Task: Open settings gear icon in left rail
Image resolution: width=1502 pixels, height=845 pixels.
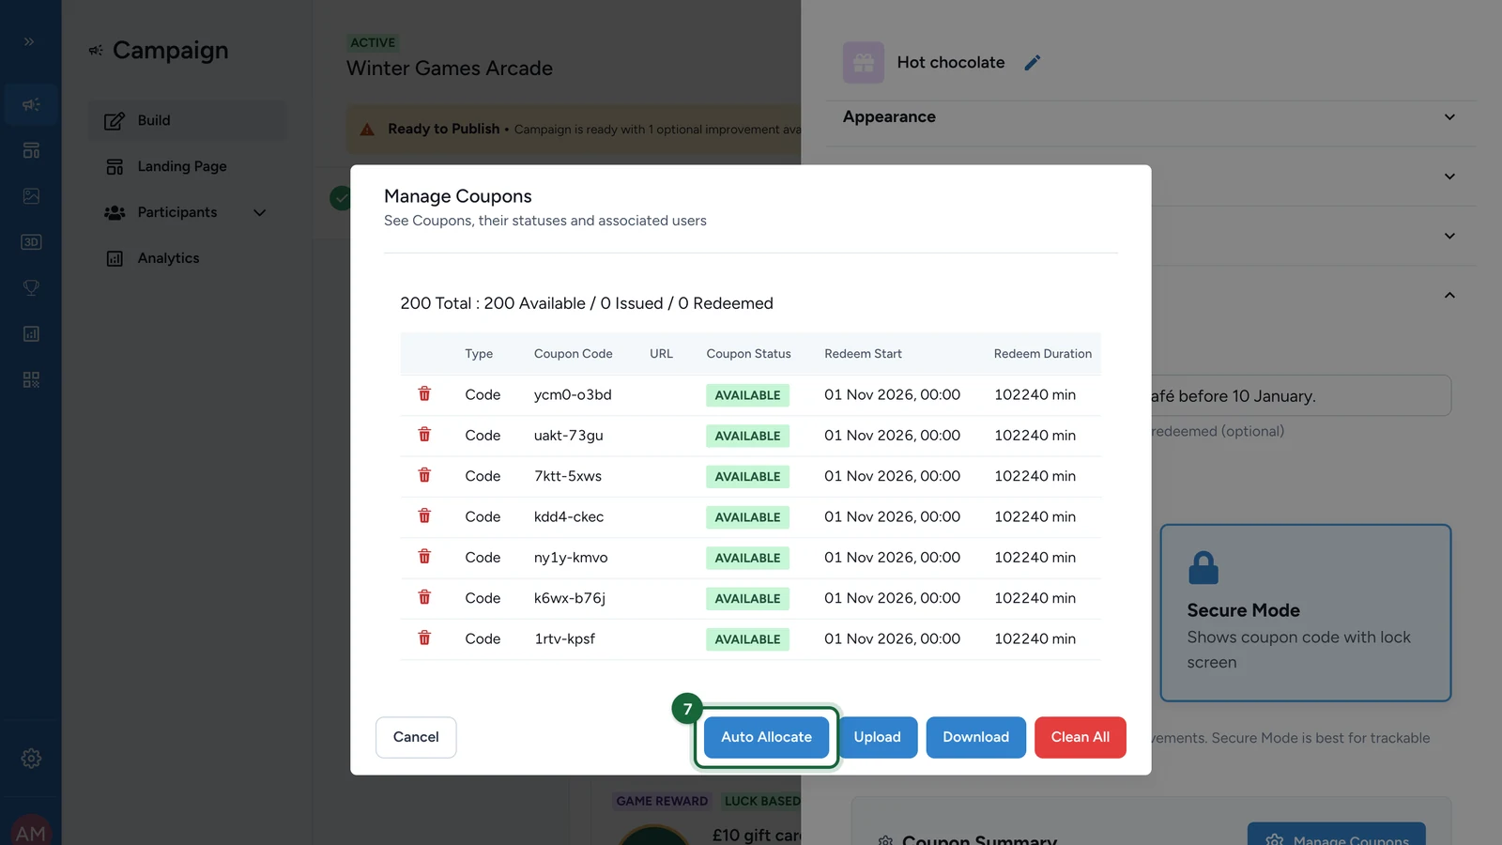Action: click(31, 758)
